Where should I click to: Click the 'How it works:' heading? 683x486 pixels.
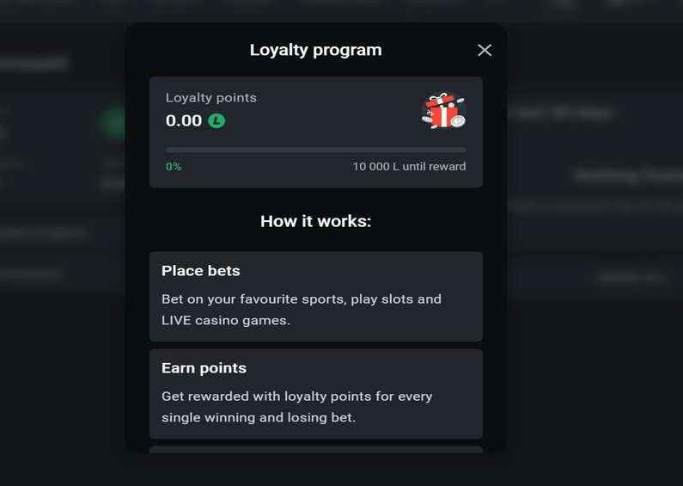pos(316,221)
